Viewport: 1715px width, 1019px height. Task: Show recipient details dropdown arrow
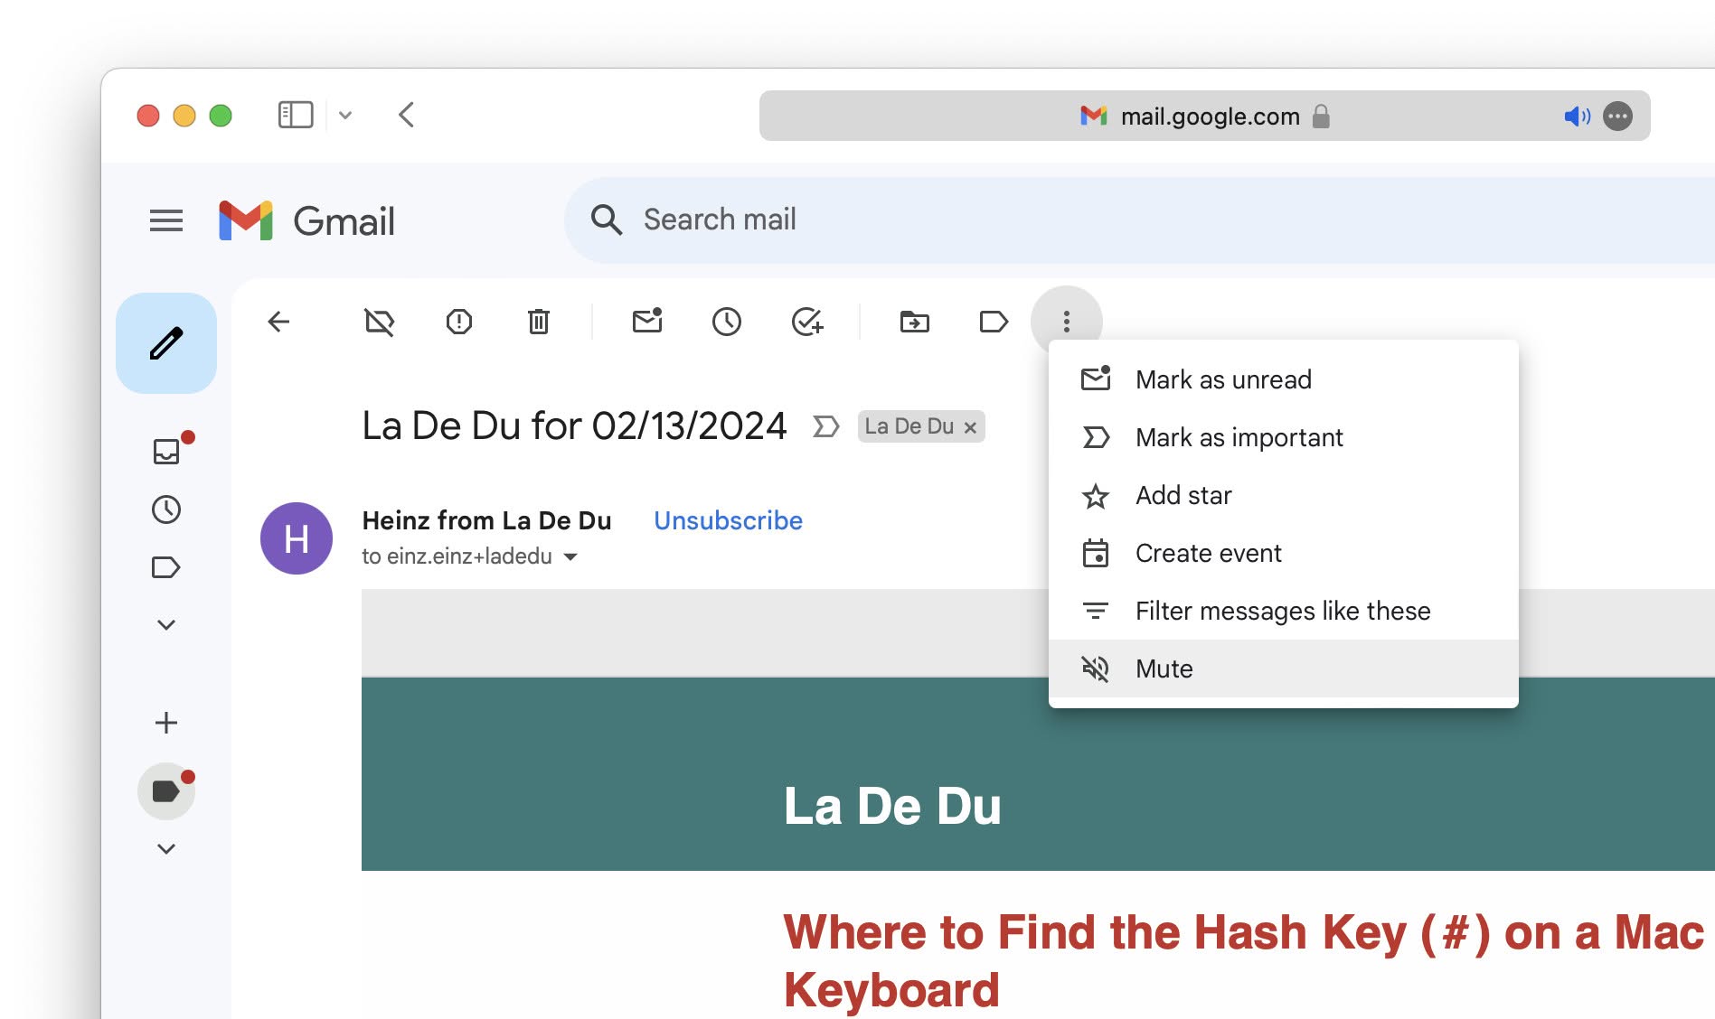click(x=570, y=556)
